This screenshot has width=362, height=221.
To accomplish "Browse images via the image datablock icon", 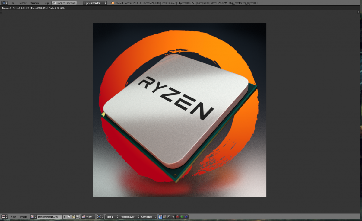I will coord(33,217).
